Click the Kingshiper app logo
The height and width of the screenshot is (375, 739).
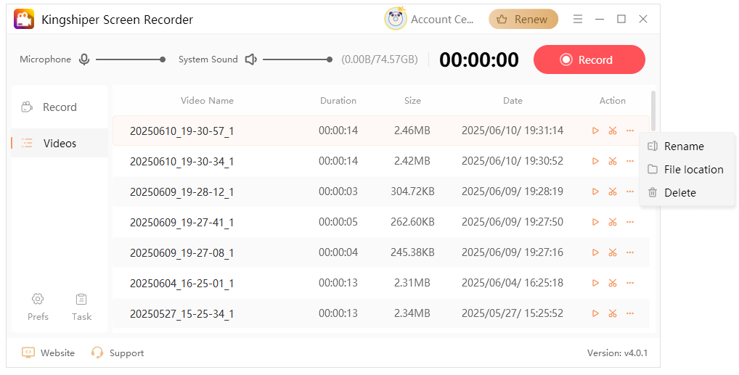[23, 20]
